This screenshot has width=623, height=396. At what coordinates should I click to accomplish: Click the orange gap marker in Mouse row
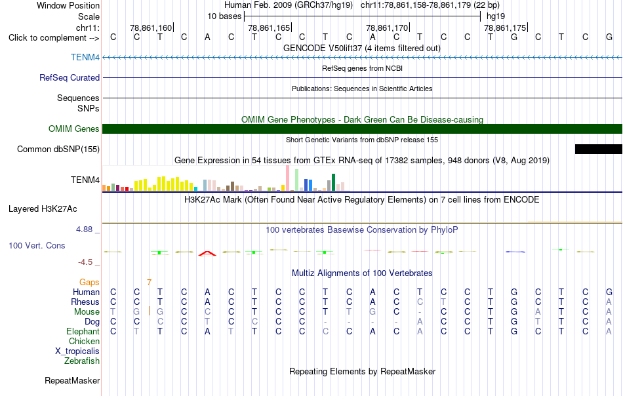coord(150,311)
